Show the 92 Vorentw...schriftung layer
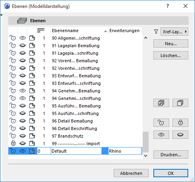 [23, 68]
